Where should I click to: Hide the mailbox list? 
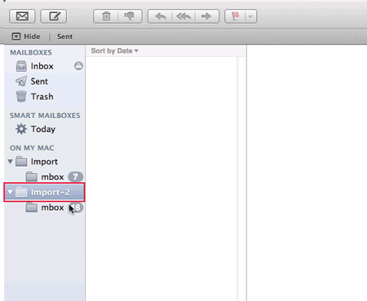[26, 37]
